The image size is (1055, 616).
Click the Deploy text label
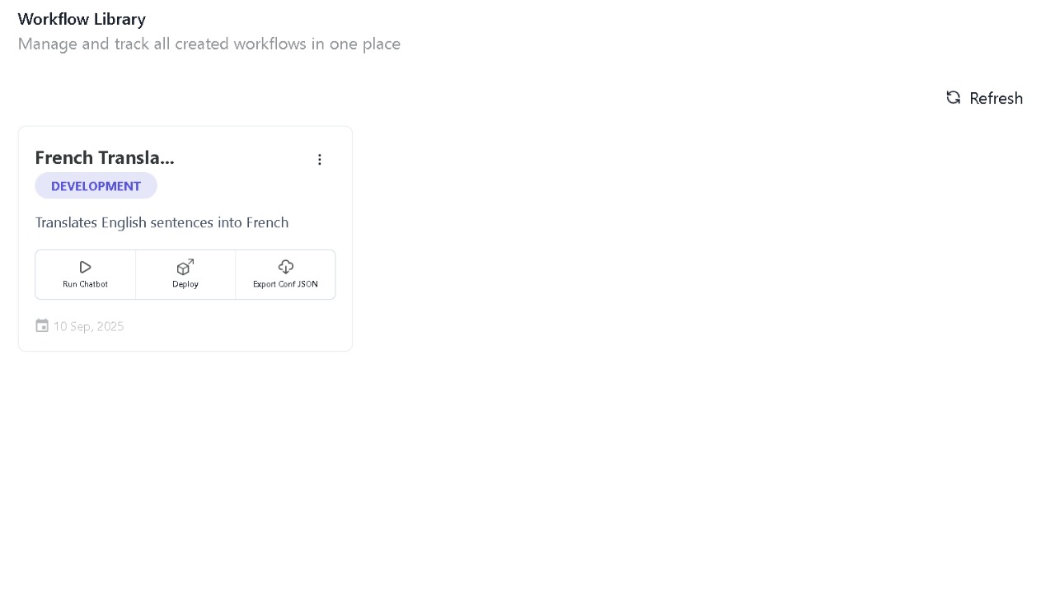pyautogui.click(x=185, y=284)
